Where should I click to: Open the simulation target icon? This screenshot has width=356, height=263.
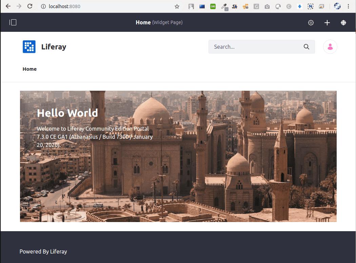[343, 23]
